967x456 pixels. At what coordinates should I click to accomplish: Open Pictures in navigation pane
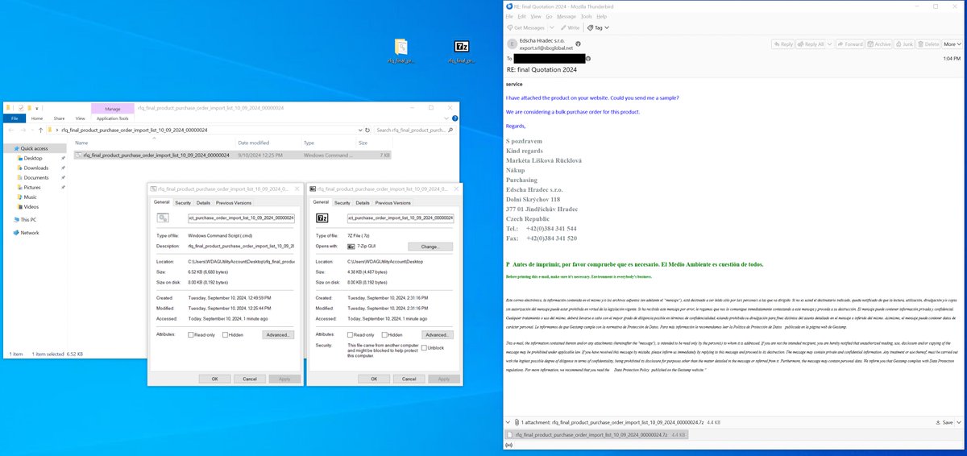(x=32, y=187)
